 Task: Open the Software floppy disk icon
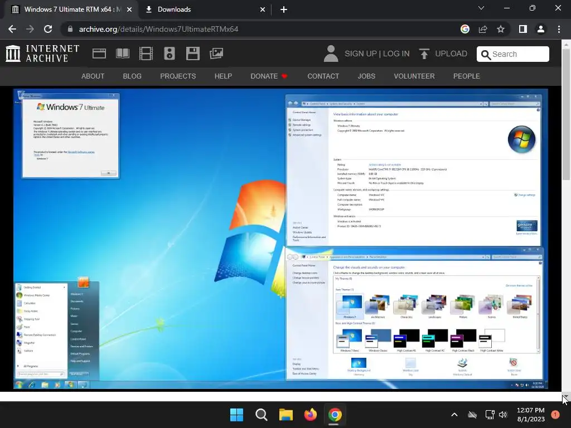[192, 53]
